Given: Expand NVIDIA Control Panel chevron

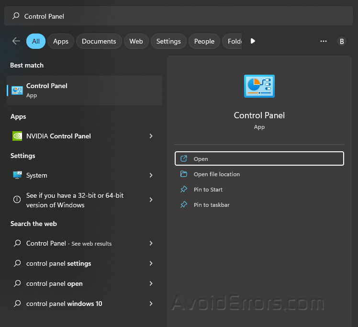Looking at the screenshot, I should (151, 136).
